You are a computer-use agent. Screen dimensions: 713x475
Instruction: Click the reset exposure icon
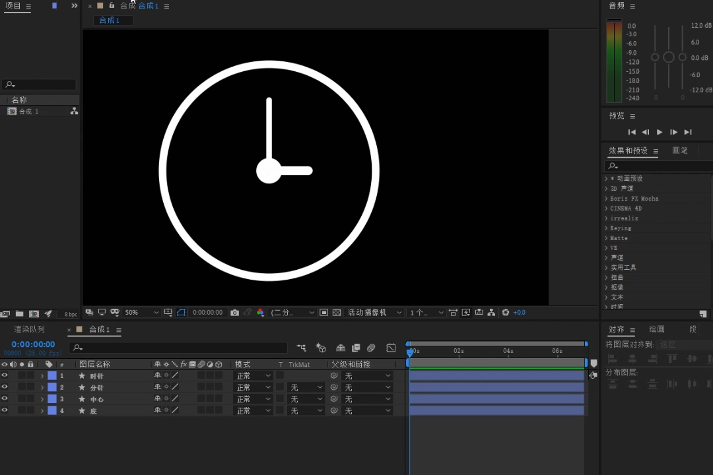click(505, 313)
